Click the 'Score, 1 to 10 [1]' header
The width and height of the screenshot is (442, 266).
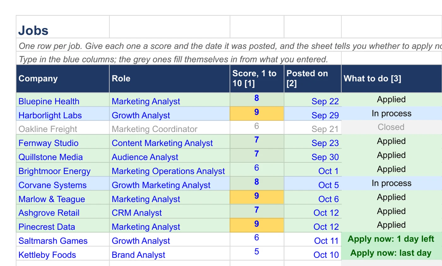257,79
